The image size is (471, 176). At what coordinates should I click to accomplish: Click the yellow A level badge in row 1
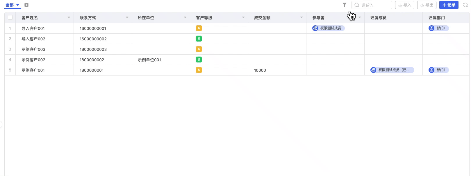(199, 28)
